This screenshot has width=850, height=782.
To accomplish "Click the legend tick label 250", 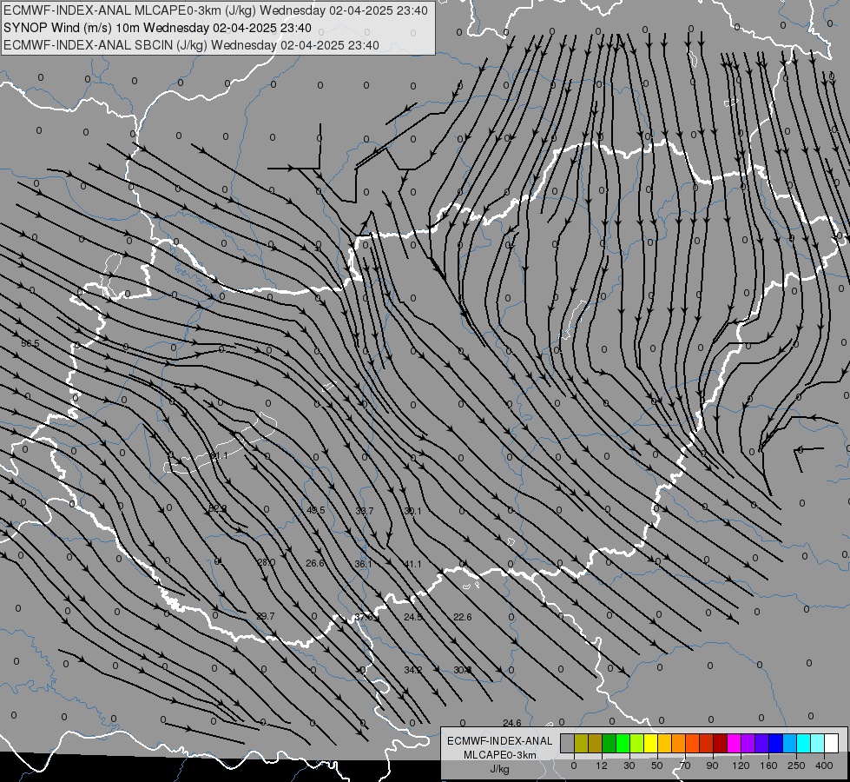I will tap(796, 765).
